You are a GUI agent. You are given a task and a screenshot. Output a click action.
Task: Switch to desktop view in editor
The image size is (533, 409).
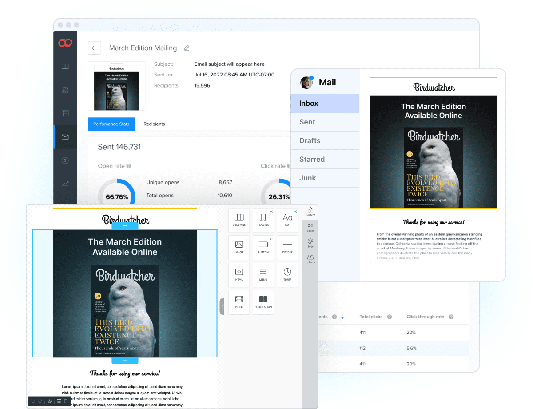[59, 401]
